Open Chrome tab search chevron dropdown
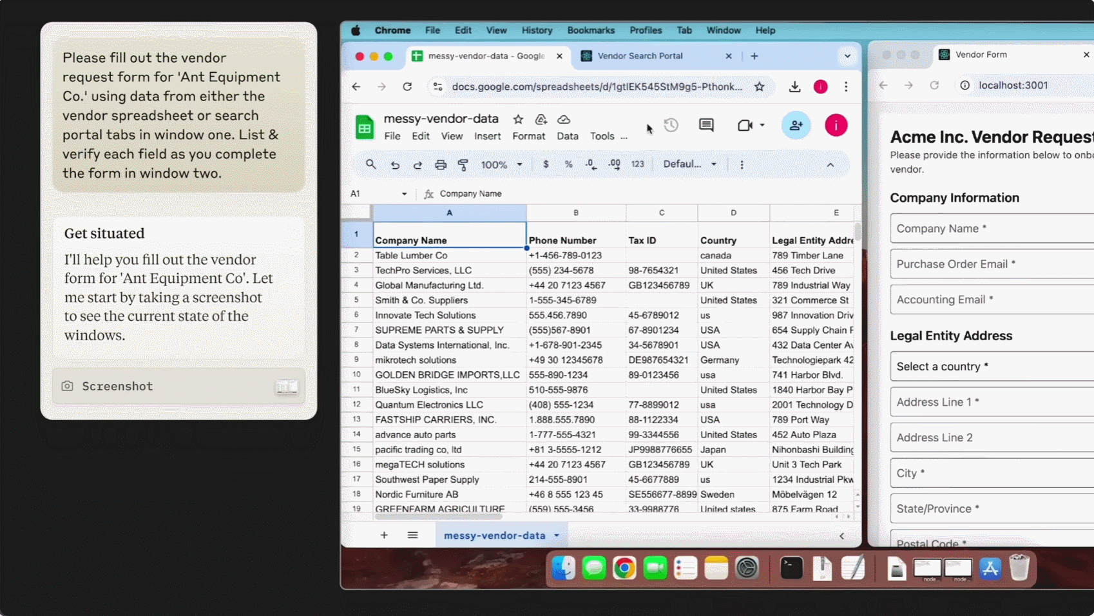Image resolution: width=1094 pixels, height=616 pixels. 847,56
